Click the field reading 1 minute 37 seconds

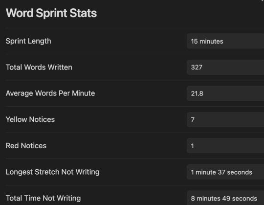point(225,172)
